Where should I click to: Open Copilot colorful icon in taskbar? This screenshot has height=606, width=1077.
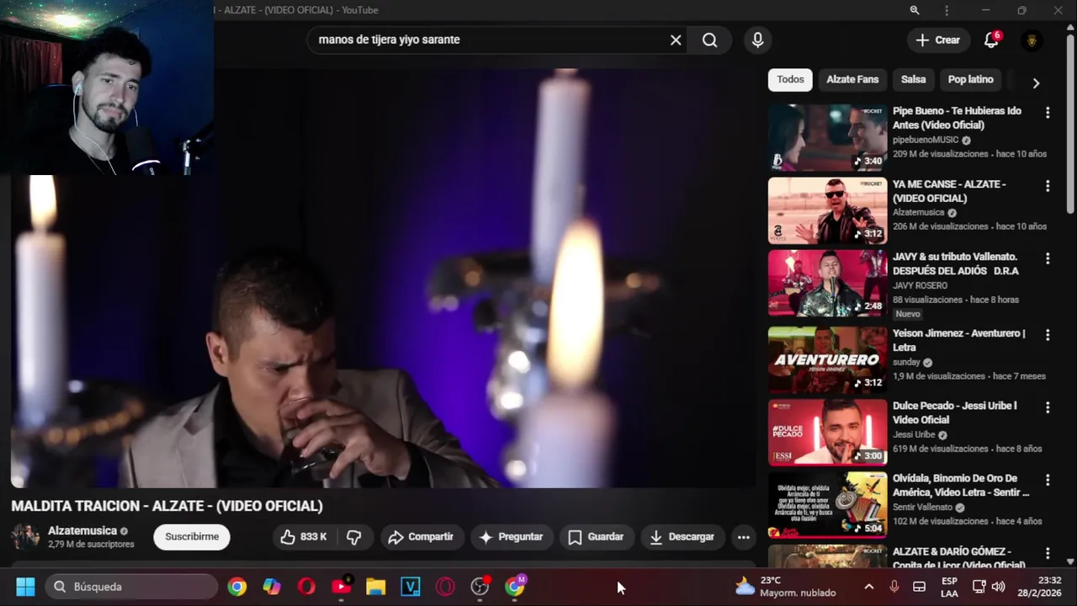tap(272, 587)
